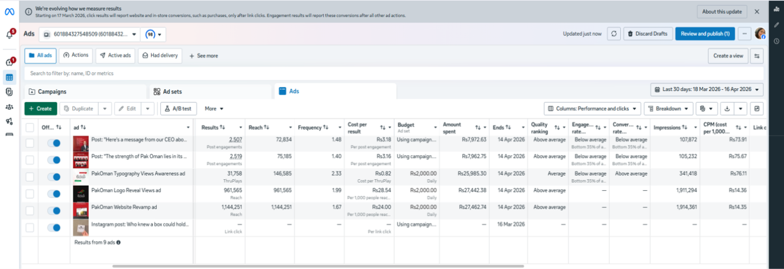Open the Edit options arrow

[148, 109]
